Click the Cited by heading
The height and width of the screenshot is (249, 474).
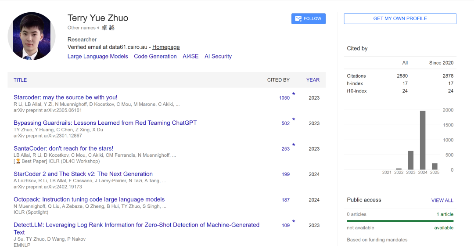357,48
